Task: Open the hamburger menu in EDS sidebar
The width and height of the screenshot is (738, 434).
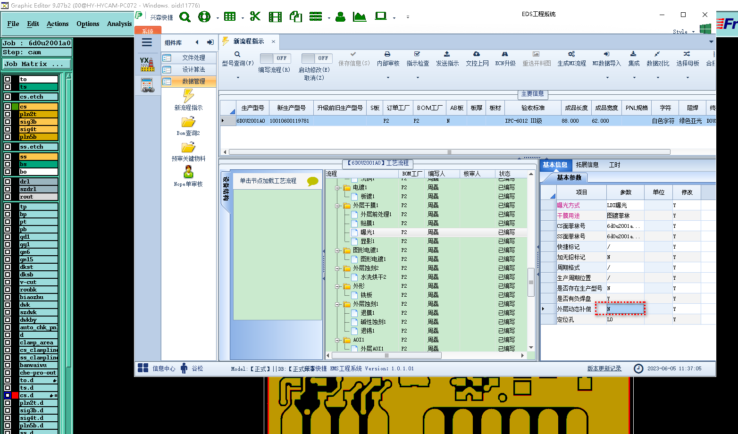Action: (x=147, y=42)
